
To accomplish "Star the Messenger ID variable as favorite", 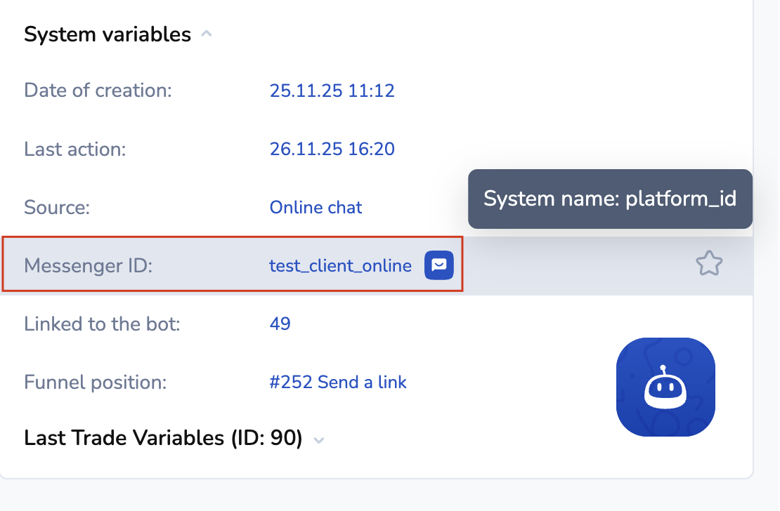I will point(708,265).
